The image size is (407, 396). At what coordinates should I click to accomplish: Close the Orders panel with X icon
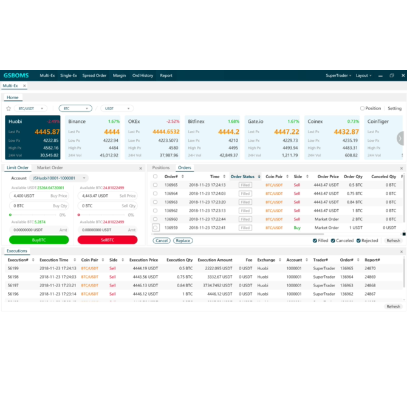coord(402,168)
